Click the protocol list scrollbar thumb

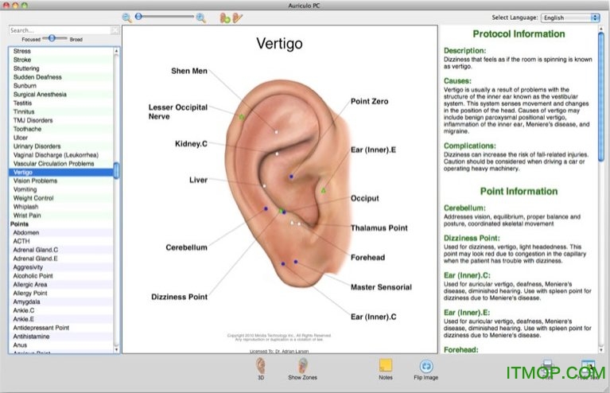point(116,171)
